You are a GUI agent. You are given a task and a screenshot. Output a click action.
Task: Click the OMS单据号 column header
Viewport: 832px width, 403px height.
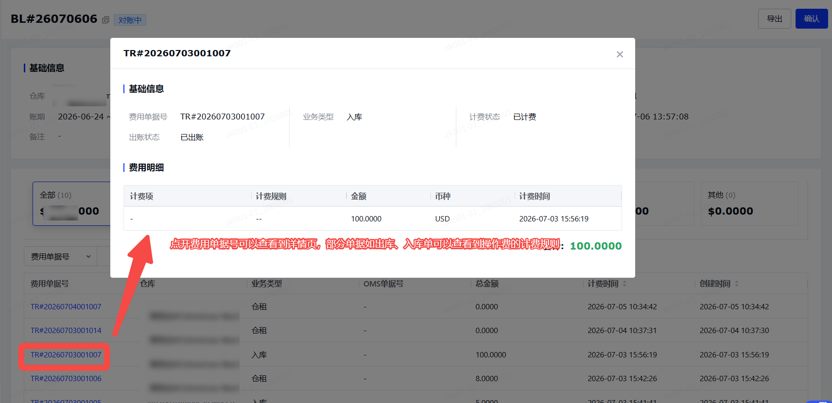(x=383, y=284)
